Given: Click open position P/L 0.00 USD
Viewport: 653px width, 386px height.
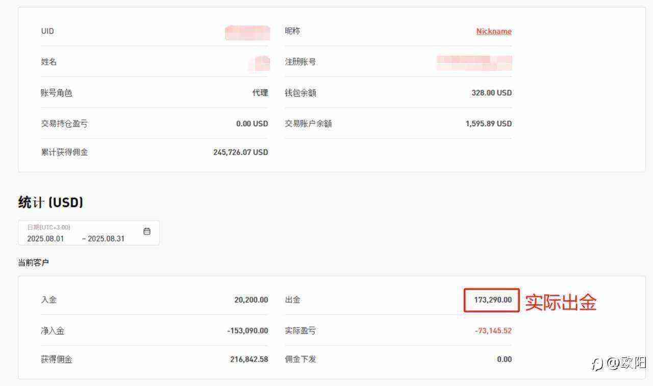Looking at the screenshot, I should click(x=252, y=124).
